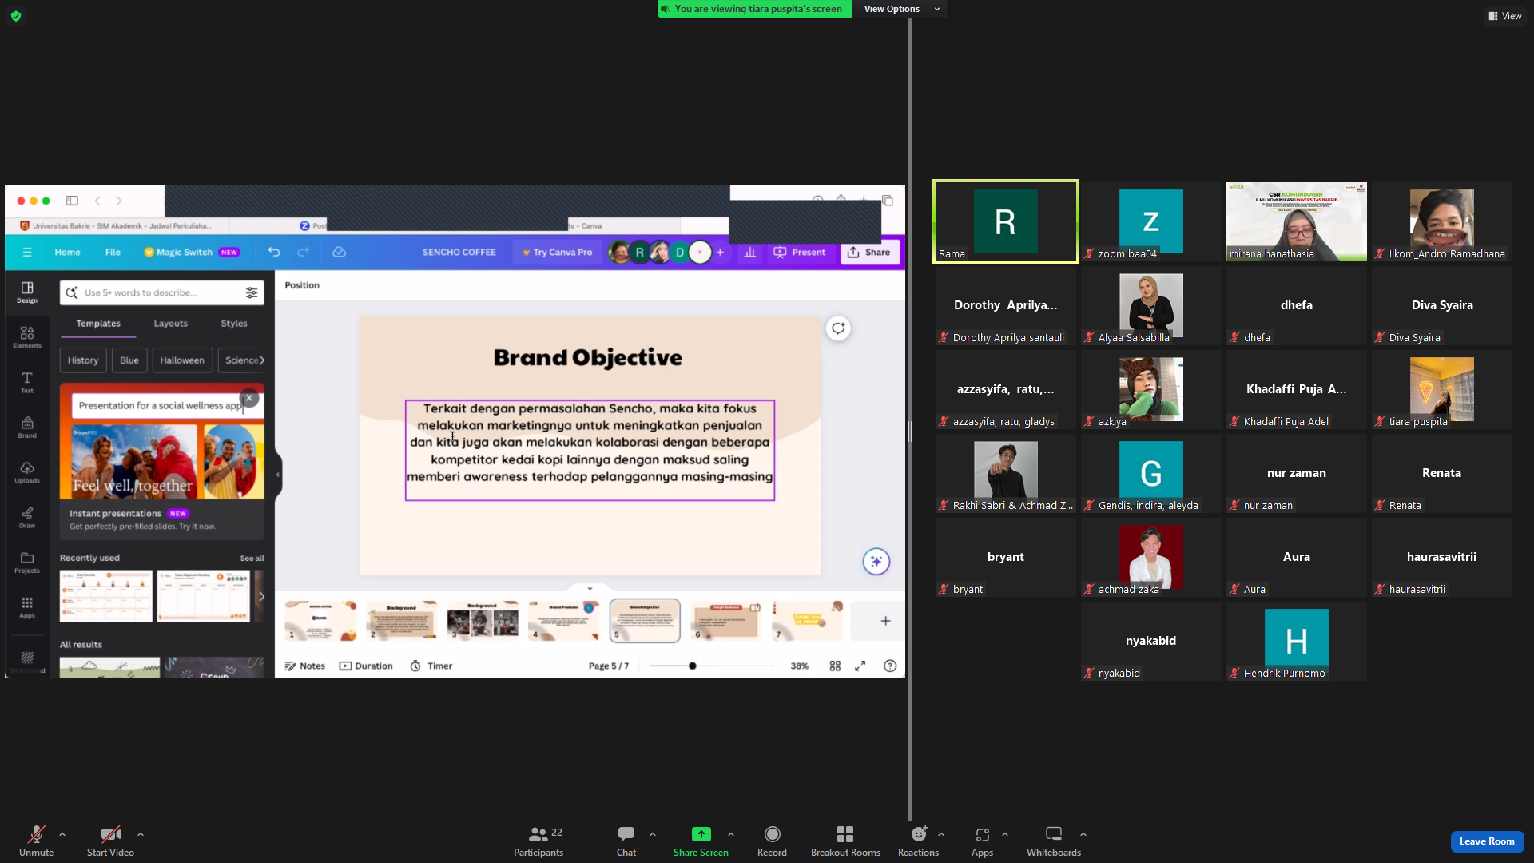The height and width of the screenshot is (863, 1534).
Task: Open grid view of slides
Action: [x=835, y=666]
